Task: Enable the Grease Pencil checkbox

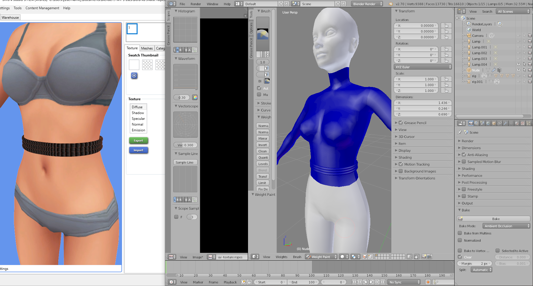Action: [401, 123]
